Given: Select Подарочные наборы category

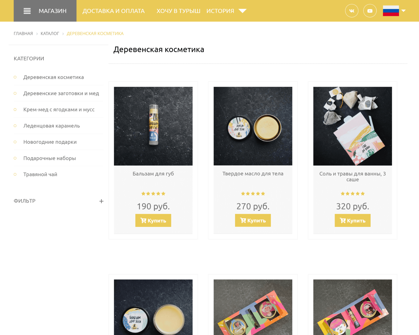Looking at the screenshot, I should tap(50, 158).
